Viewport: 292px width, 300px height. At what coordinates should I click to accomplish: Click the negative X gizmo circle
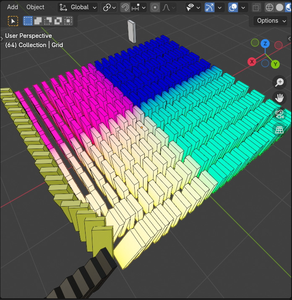tap(279, 45)
